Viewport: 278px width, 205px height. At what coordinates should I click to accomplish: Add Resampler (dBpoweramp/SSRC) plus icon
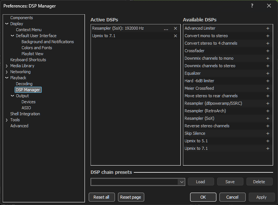[x=268, y=104]
